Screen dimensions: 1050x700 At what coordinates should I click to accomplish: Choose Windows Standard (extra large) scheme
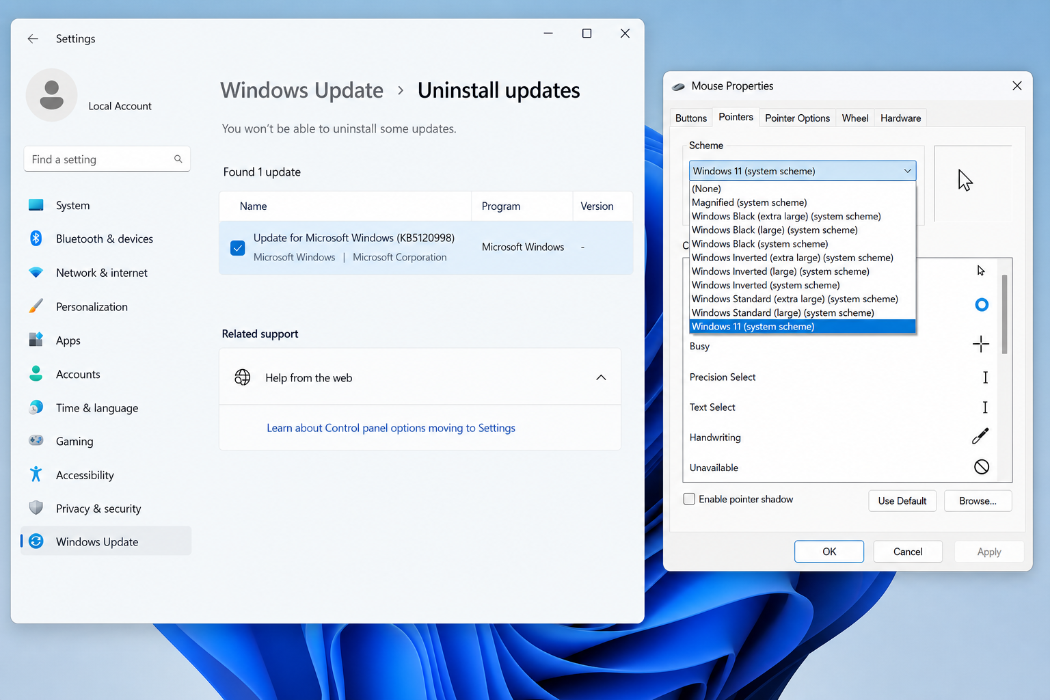[803, 299]
